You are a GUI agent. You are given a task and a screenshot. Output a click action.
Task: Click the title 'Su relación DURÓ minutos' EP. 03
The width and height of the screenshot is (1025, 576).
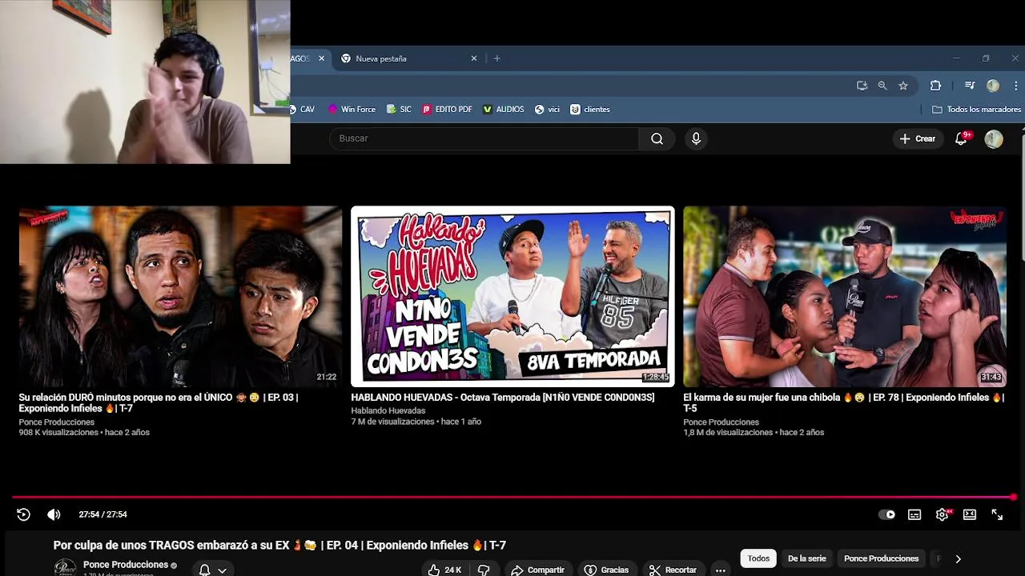pyautogui.click(x=159, y=402)
